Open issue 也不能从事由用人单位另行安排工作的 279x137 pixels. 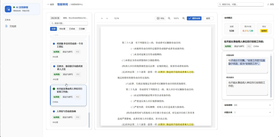click(x=68, y=96)
